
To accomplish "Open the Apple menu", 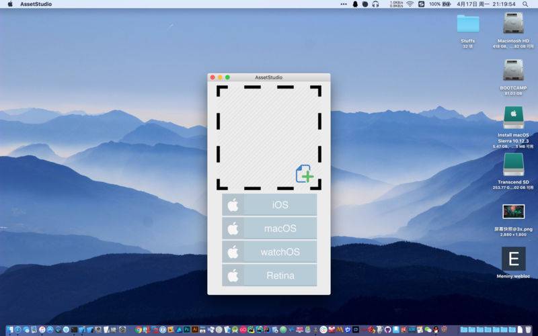I will [10, 4].
